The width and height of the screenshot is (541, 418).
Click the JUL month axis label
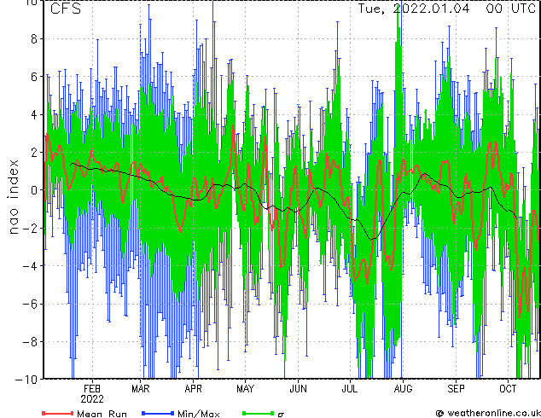click(x=350, y=389)
